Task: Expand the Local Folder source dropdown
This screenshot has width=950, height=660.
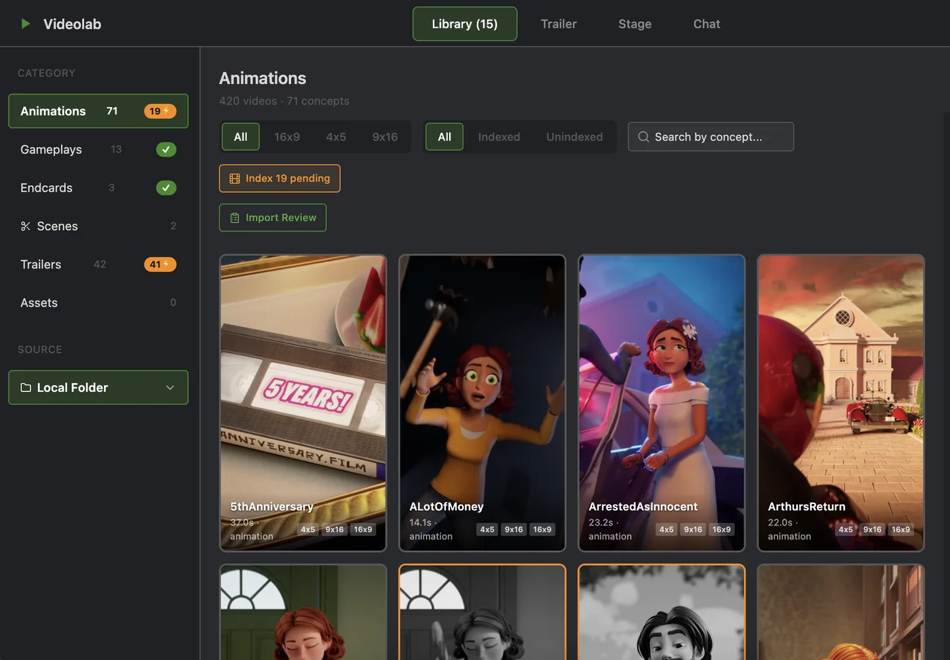Action: [98, 387]
